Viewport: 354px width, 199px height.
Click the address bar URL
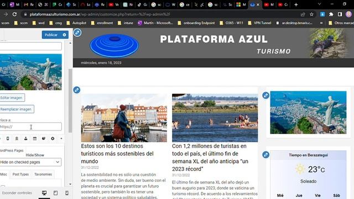100,14
